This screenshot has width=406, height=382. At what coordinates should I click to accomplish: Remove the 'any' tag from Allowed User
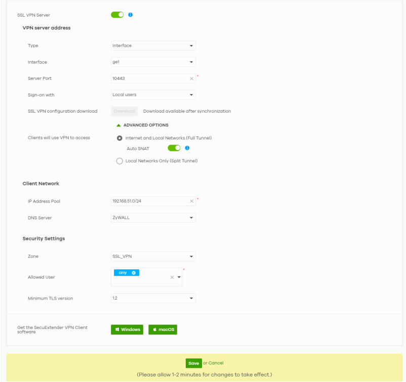tap(134, 273)
